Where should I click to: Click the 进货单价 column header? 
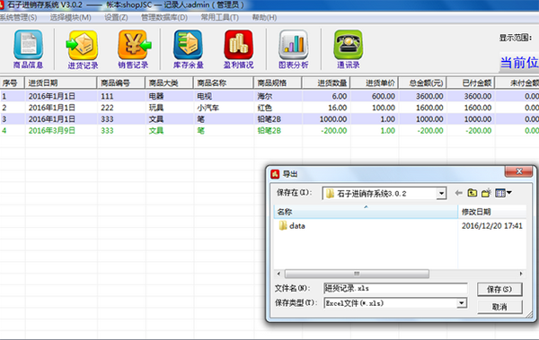coord(375,83)
